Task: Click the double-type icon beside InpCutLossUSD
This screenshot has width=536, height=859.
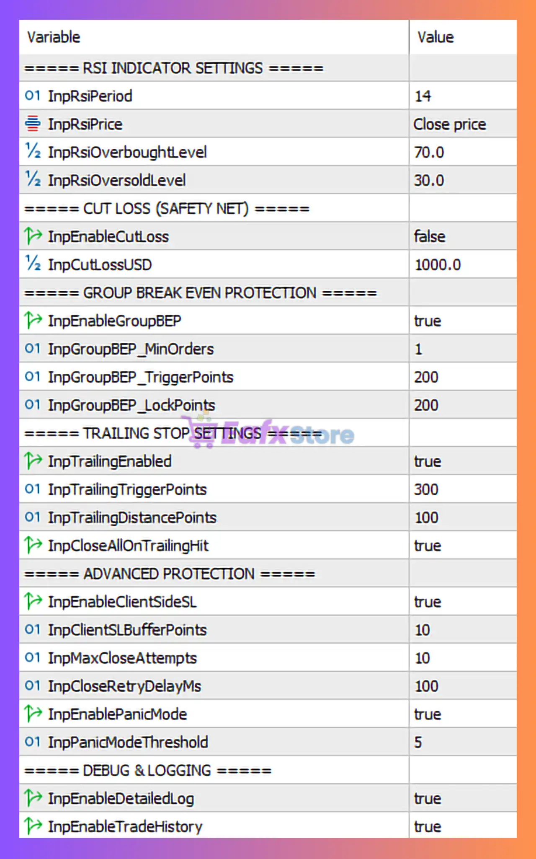Action: pos(33,264)
